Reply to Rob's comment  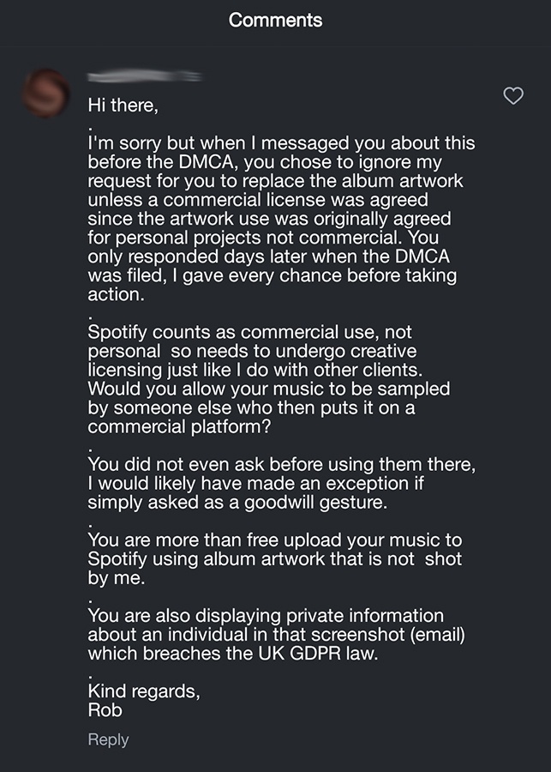point(108,739)
